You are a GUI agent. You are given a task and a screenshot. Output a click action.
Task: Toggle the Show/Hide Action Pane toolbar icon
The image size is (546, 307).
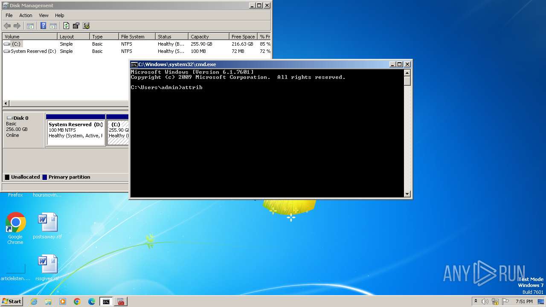(x=53, y=26)
